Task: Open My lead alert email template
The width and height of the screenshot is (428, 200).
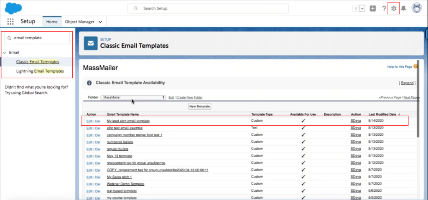Action: coord(128,121)
